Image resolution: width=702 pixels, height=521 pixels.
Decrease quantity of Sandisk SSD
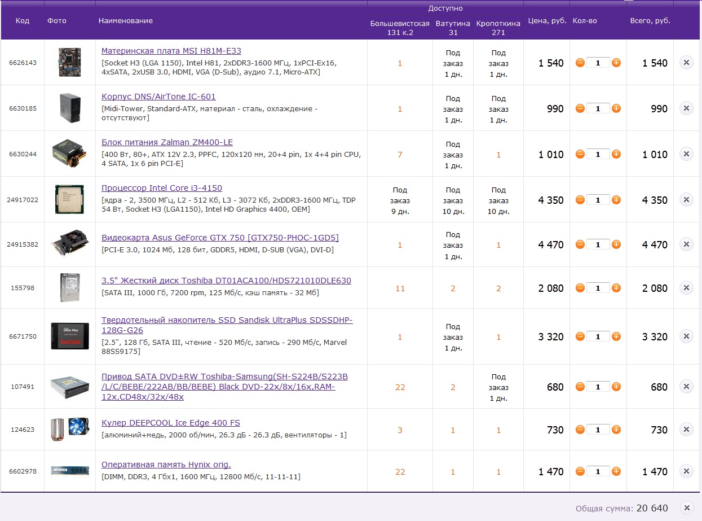(x=580, y=336)
